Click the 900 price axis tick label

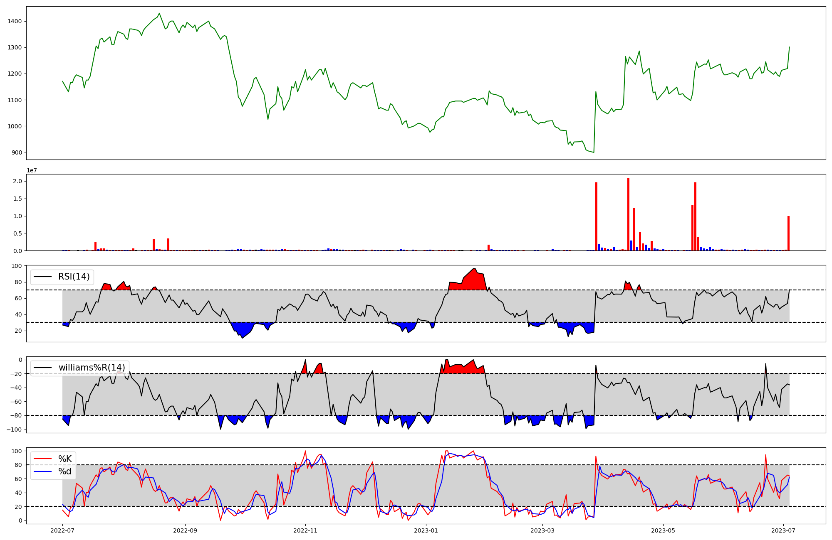click(x=17, y=152)
